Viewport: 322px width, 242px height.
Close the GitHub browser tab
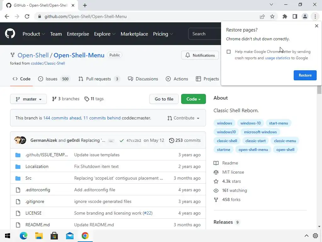pyautogui.click(x=73, y=5)
